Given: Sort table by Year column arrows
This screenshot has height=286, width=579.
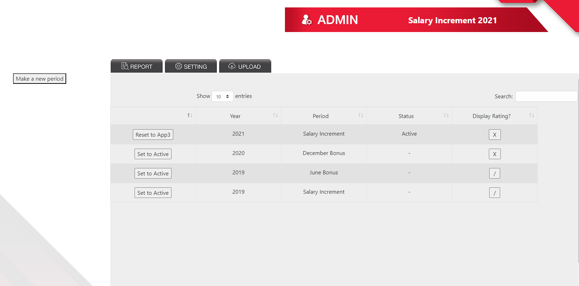Looking at the screenshot, I should tap(275, 116).
